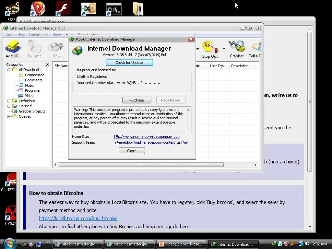Click the IDM tray icon
Viewport: 332px width, 249px height.
coord(274,244)
